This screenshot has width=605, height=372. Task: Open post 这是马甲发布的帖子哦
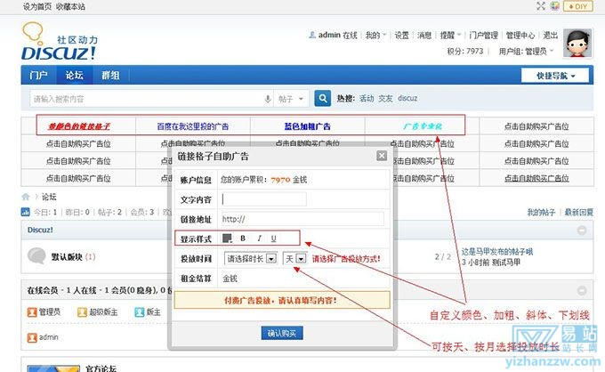pos(497,252)
